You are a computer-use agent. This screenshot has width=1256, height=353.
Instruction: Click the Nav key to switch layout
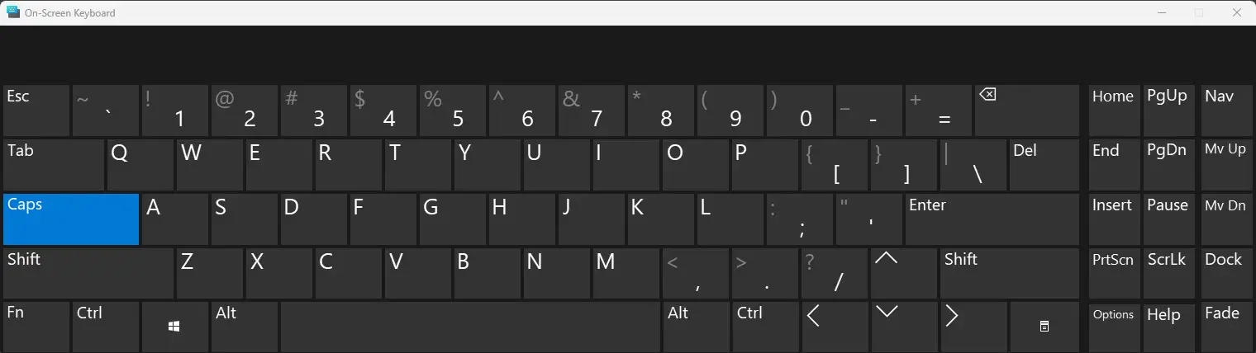[1225, 111]
